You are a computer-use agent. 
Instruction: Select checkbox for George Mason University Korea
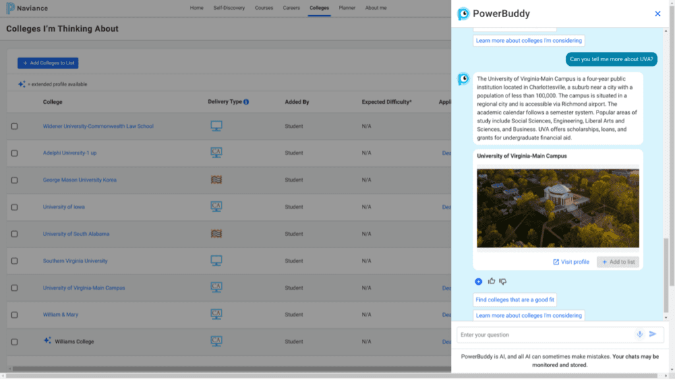[15, 180]
